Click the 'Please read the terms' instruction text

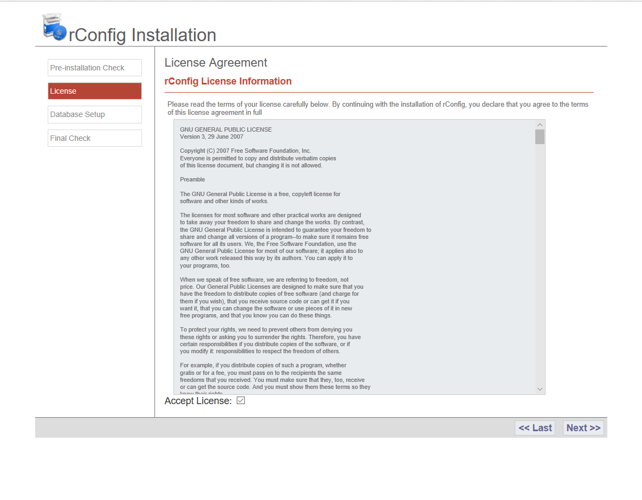coord(378,108)
